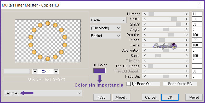Click the circle of dots preview image
205x103 pixels.
(48, 41)
